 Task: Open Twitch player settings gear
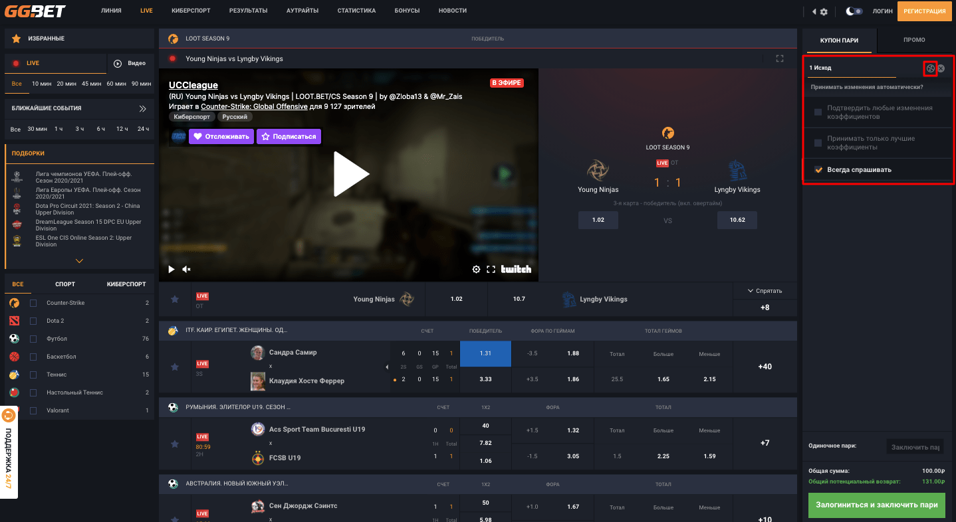point(476,269)
